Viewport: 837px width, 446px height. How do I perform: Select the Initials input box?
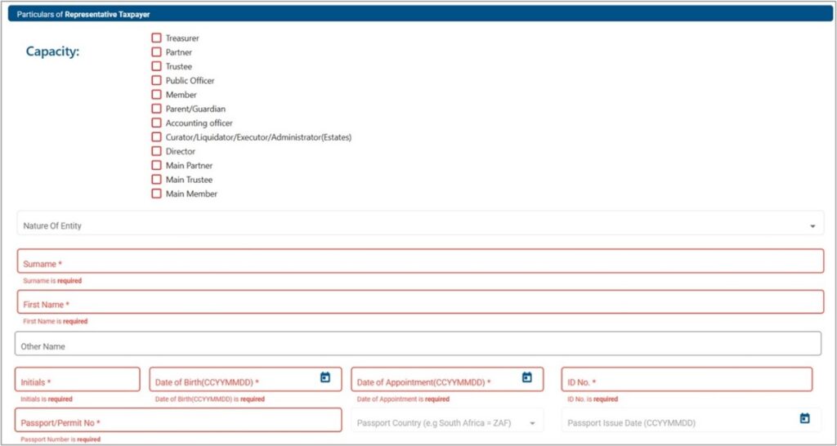78,379
